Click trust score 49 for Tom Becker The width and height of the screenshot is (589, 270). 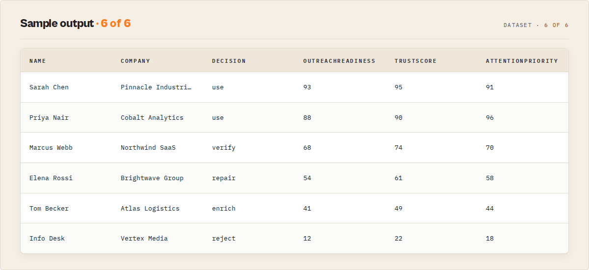coord(399,209)
